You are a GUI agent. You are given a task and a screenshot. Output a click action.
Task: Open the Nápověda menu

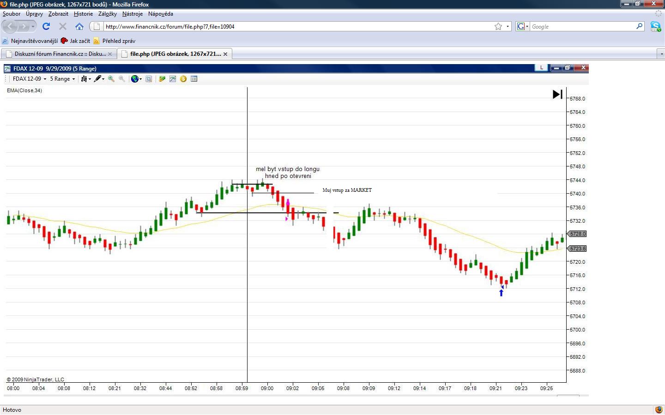click(x=161, y=14)
